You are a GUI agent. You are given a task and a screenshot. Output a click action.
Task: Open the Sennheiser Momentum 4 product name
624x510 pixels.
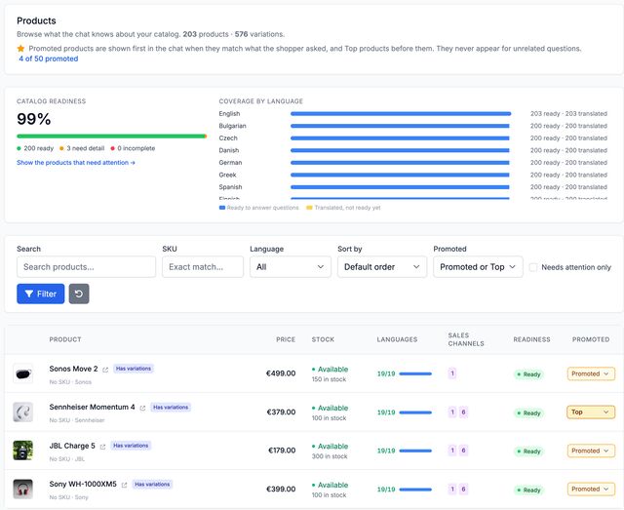pyautogui.click(x=92, y=407)
